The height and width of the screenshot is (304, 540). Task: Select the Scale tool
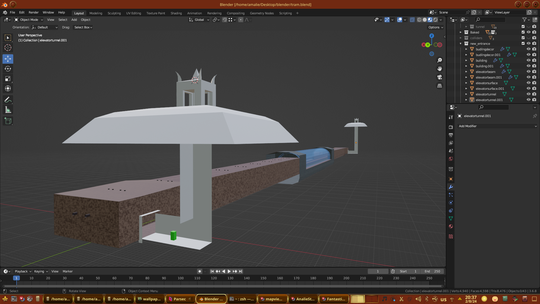click(8, 79)
